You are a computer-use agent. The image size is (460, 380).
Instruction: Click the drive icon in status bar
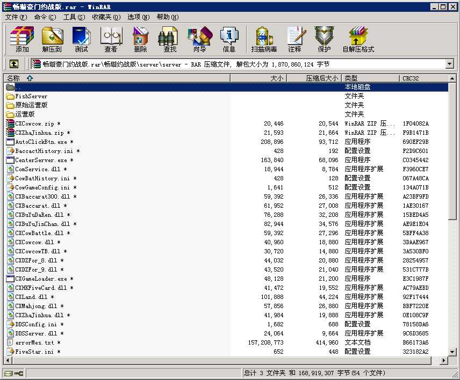[x=9, y=373]
